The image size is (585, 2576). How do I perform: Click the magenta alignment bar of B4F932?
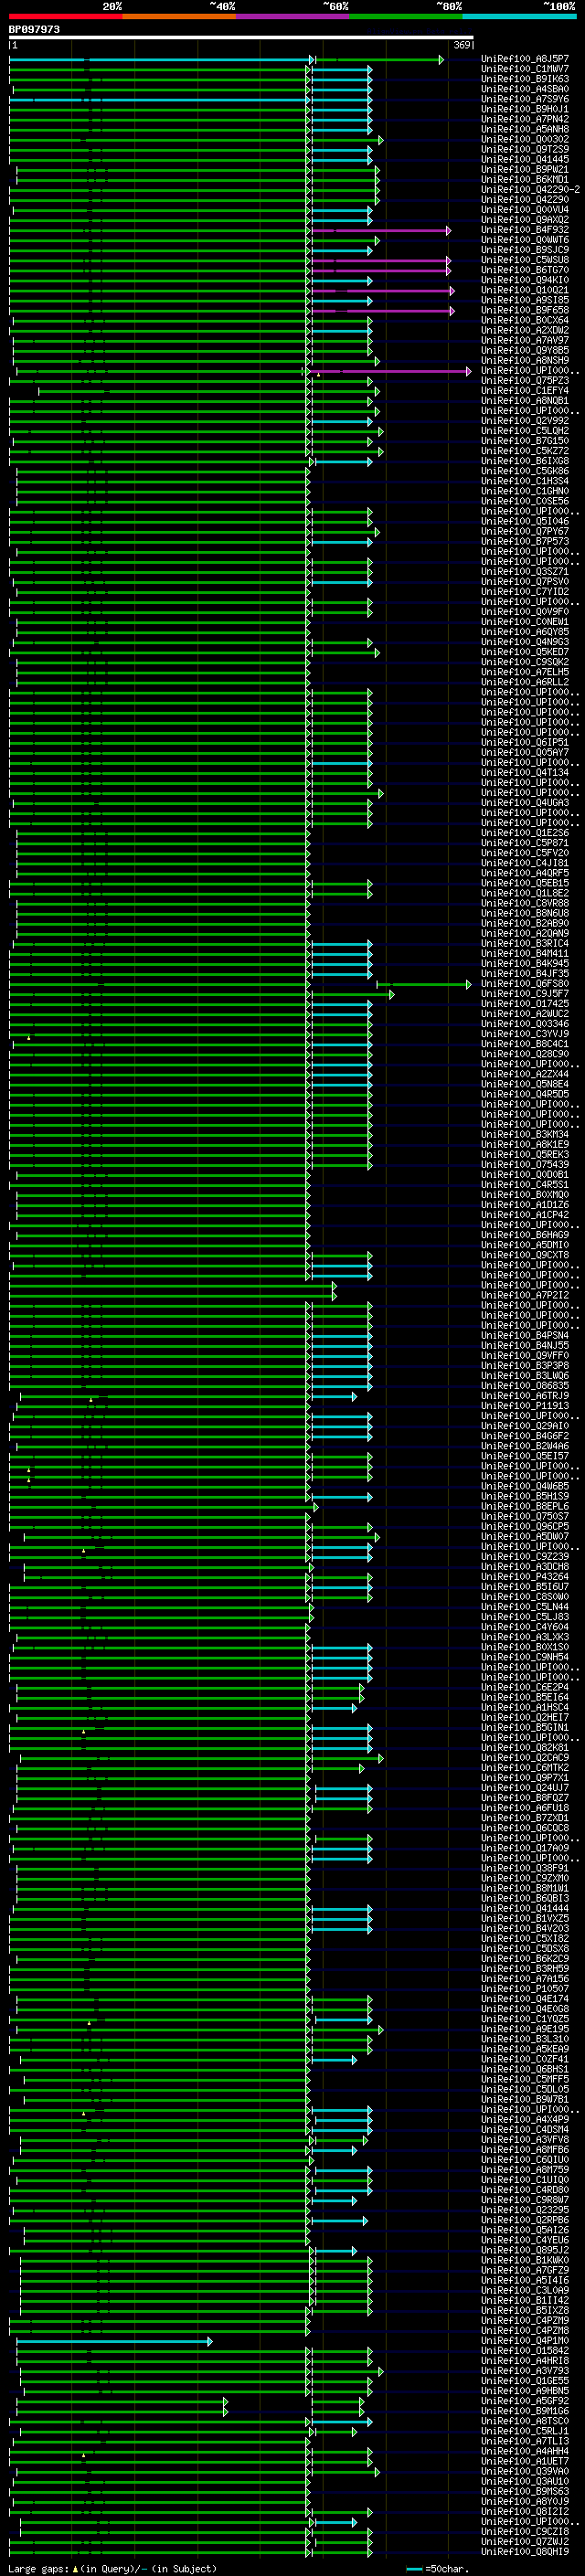pyautogui.click(x=381, y=231)
